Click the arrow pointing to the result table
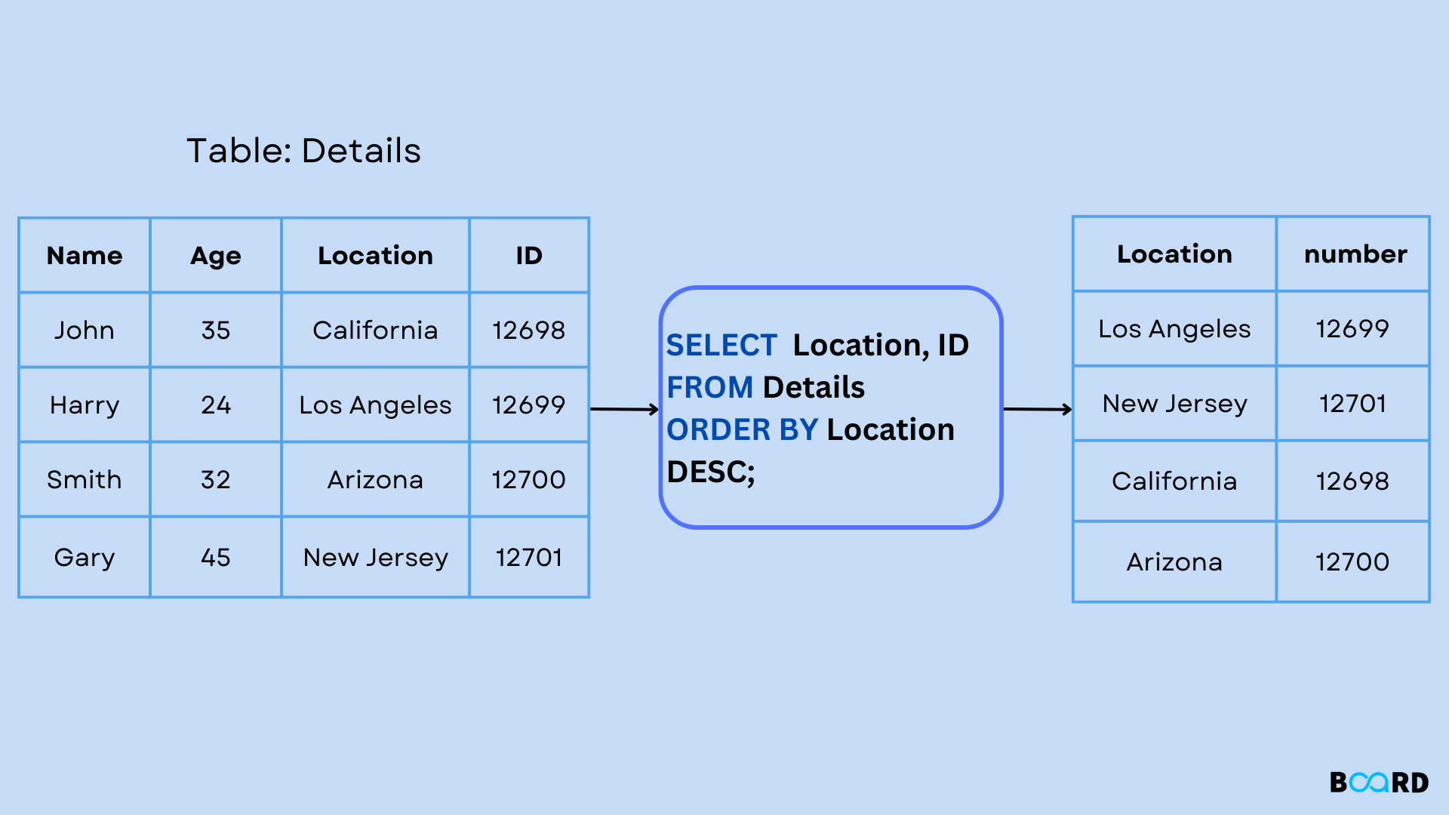The height and width of the screenshot is (815, 1449). [x=1038, y=409]
